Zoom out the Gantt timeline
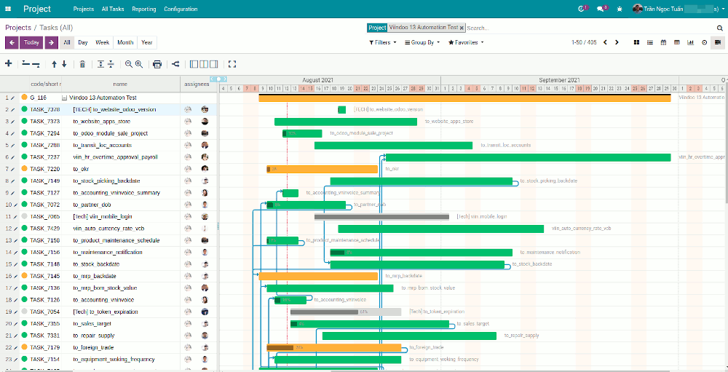The image size is (728, 372). tap(128, 64)
